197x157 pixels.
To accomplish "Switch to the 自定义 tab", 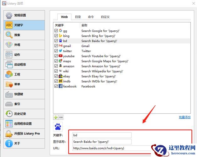I will point(105,17).
